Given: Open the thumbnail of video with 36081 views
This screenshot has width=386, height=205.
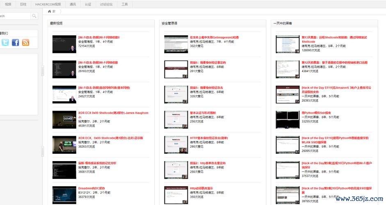Looking at the screenshot, I should (x=64, y=170).
